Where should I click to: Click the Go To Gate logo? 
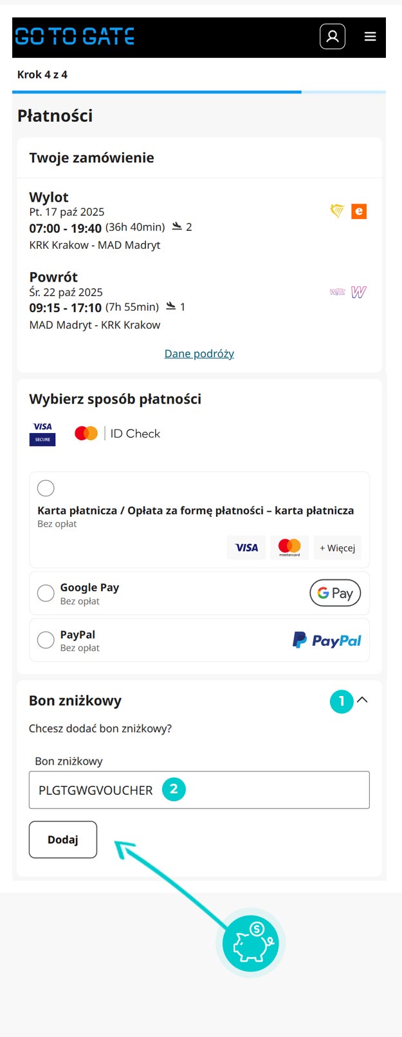point(75,36)
